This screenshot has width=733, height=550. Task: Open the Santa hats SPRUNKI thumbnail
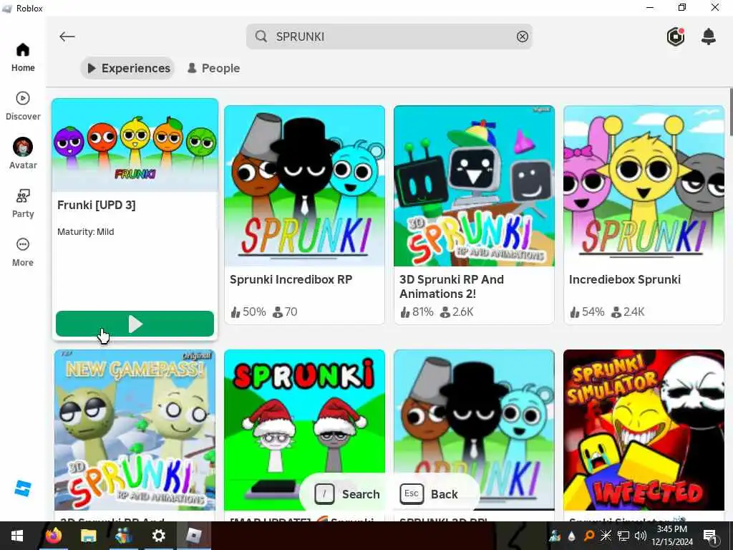coord(304,430)
